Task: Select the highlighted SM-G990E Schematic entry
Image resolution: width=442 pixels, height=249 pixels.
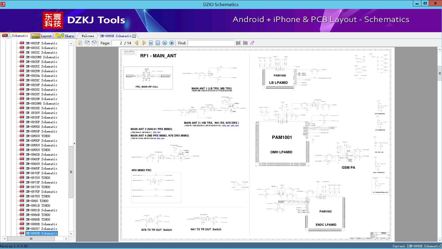Action: [41, 233]
